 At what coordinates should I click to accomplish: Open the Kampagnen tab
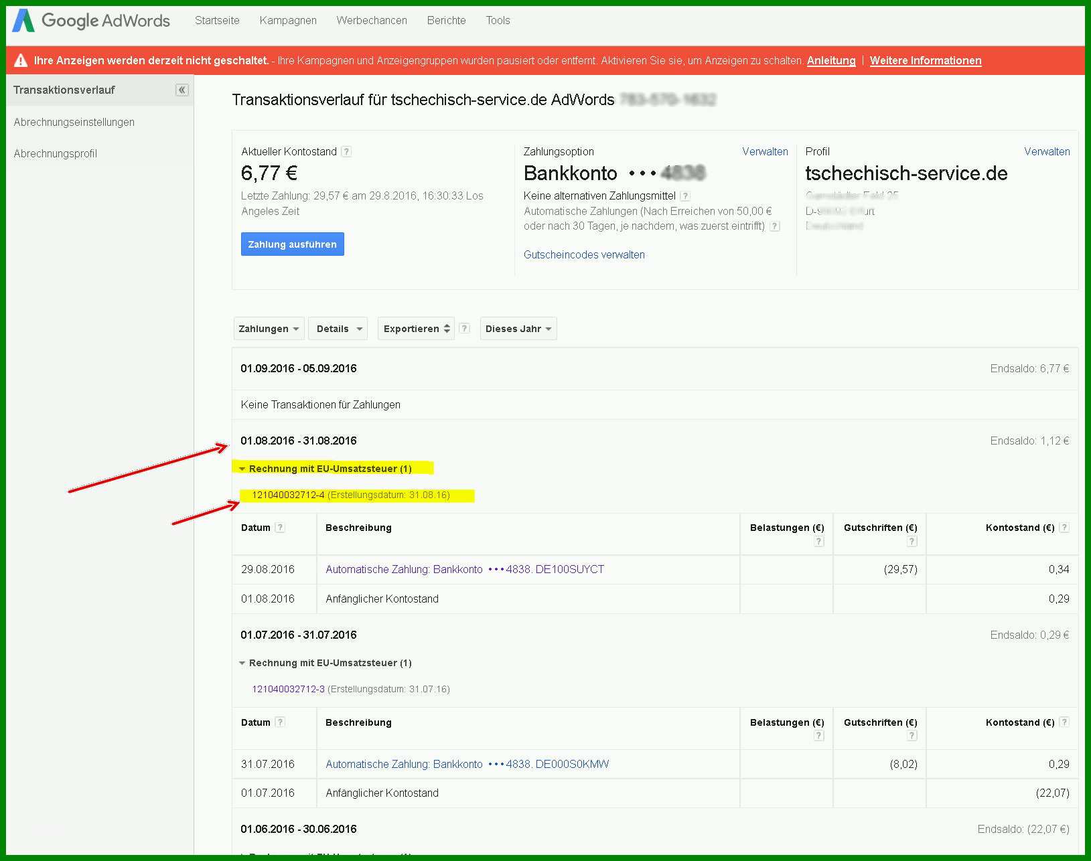[x=288, y=21]
